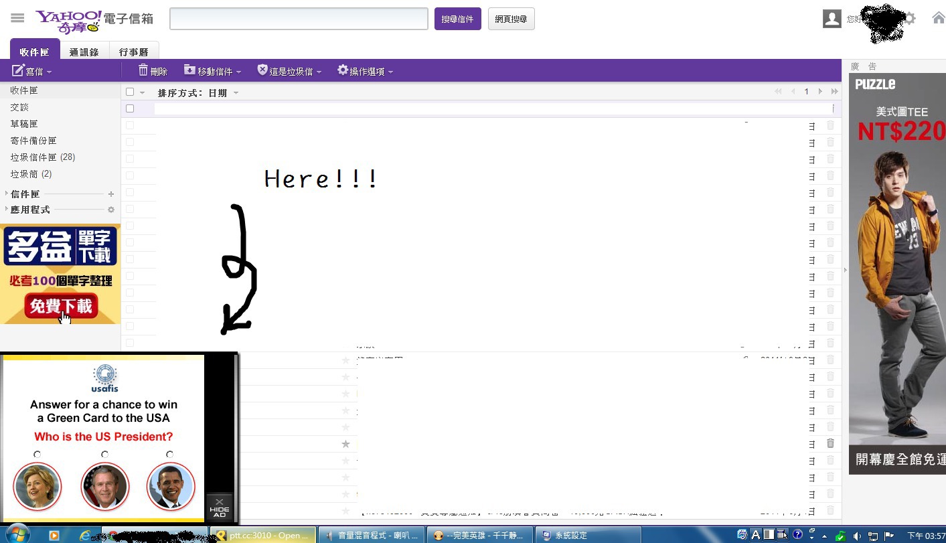Viewport: 946px width, 543px height.
Task: Tick the checkbox on the first mail row
Action: pos(130,108)
